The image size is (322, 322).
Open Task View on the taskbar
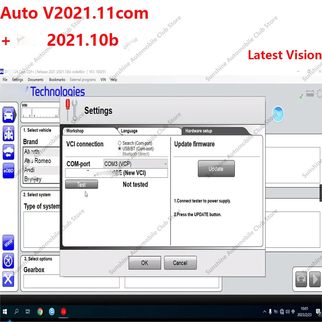click(x=28, y=311)
